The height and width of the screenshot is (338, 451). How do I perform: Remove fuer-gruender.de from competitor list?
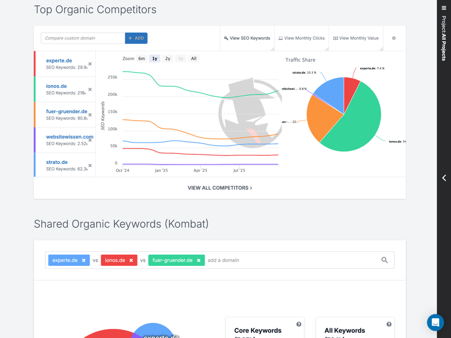point(90,115)
